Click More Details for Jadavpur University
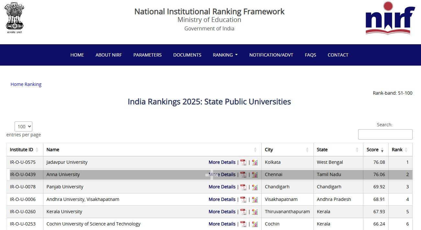421x230 pixels. (x=222, y=162)
